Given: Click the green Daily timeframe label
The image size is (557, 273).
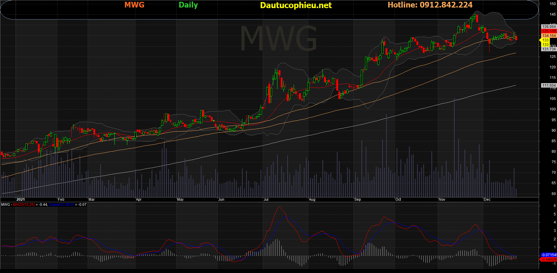Looking at the screenshot, I should [188, 5].
